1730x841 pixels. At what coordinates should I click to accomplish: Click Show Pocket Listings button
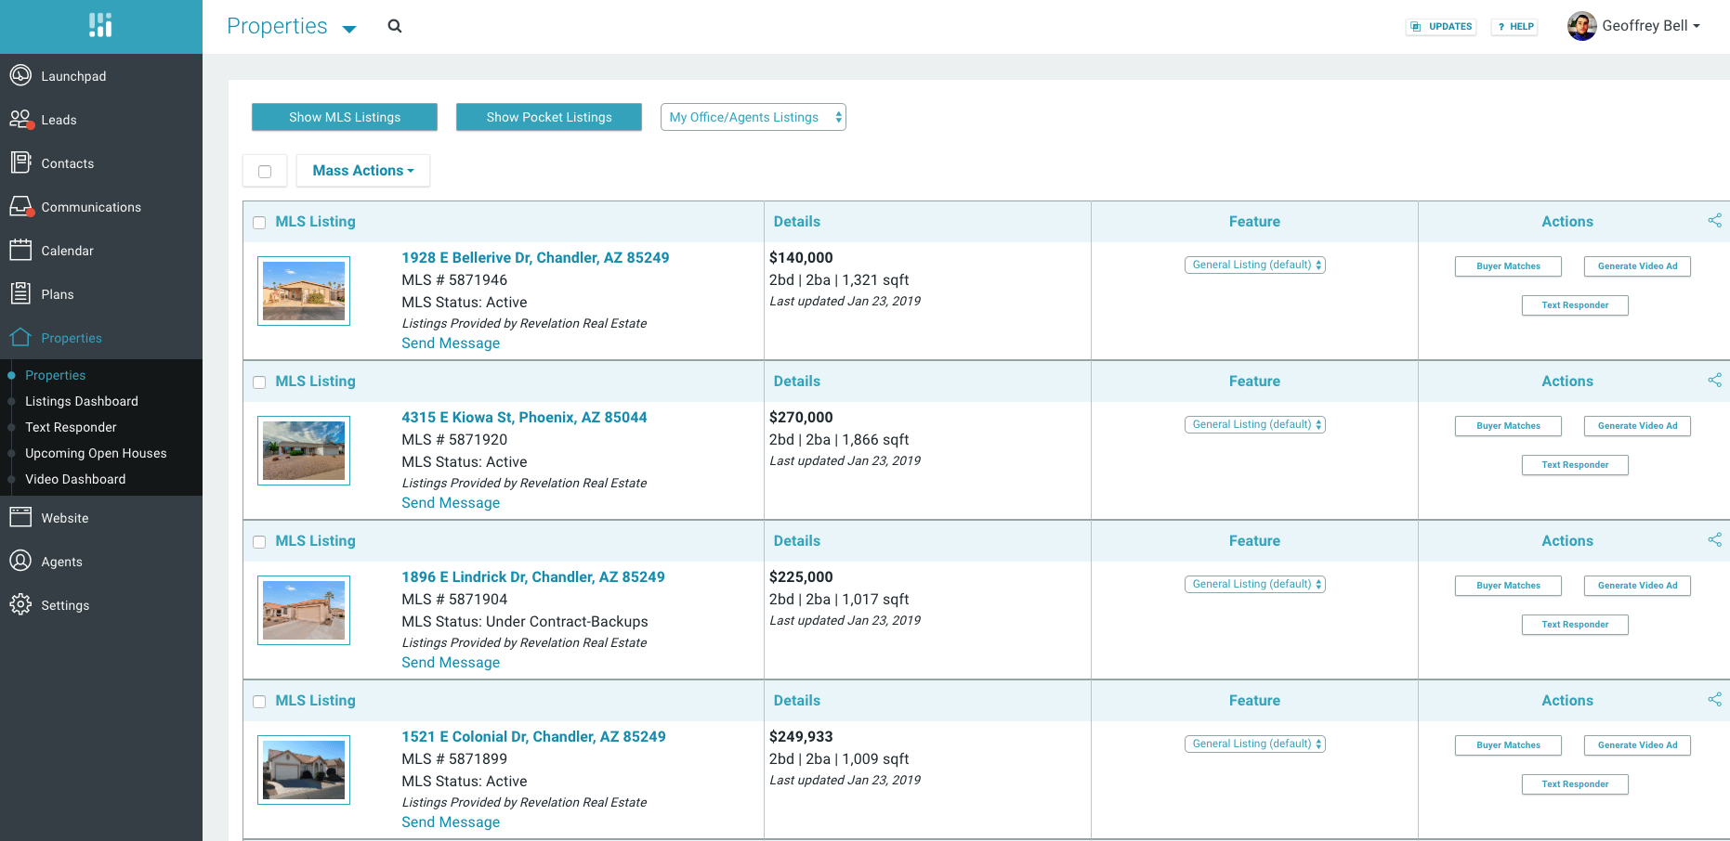coord(549,117)
